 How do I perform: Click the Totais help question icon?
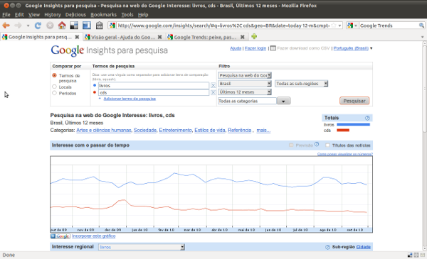pos(367,118)
